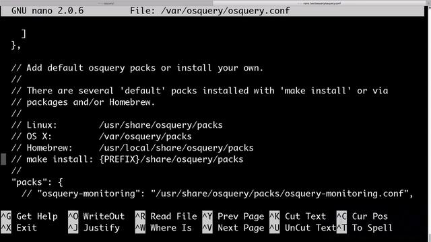This screenshot has height=242, width=431.
Task: Click the 'packages and/or Homebrew.' comment line
Action: click(x=83, y=102)
